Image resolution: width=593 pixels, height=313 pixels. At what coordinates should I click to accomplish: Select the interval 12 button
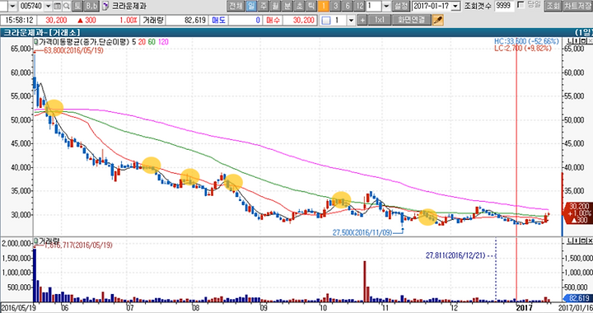(359, 6)
